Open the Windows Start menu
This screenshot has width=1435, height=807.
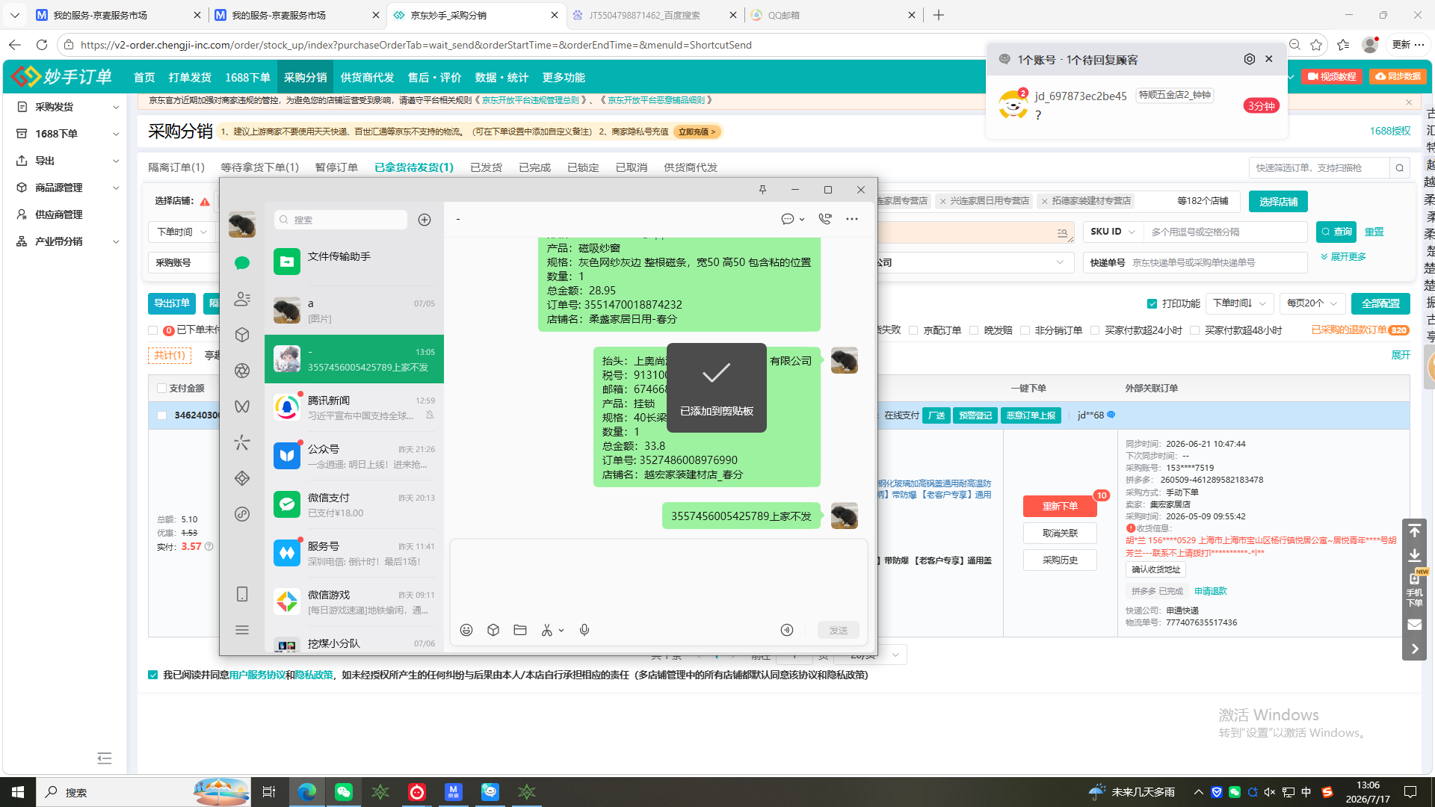pyautogui.click(x=18, y=792)
